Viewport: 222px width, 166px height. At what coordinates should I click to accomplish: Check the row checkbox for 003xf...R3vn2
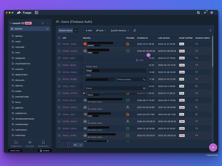tap(59, 100)
